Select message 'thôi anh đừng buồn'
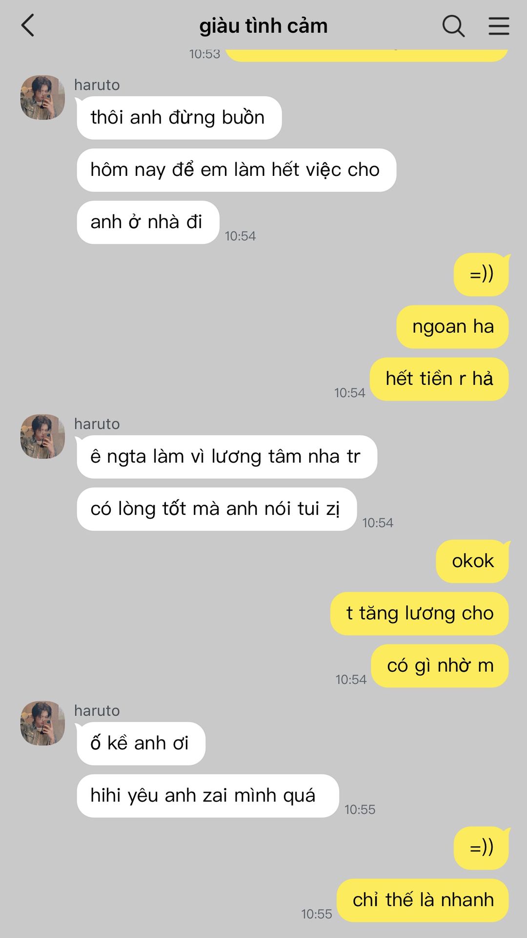This screenshot has height=938, width=527. [179, 118]
